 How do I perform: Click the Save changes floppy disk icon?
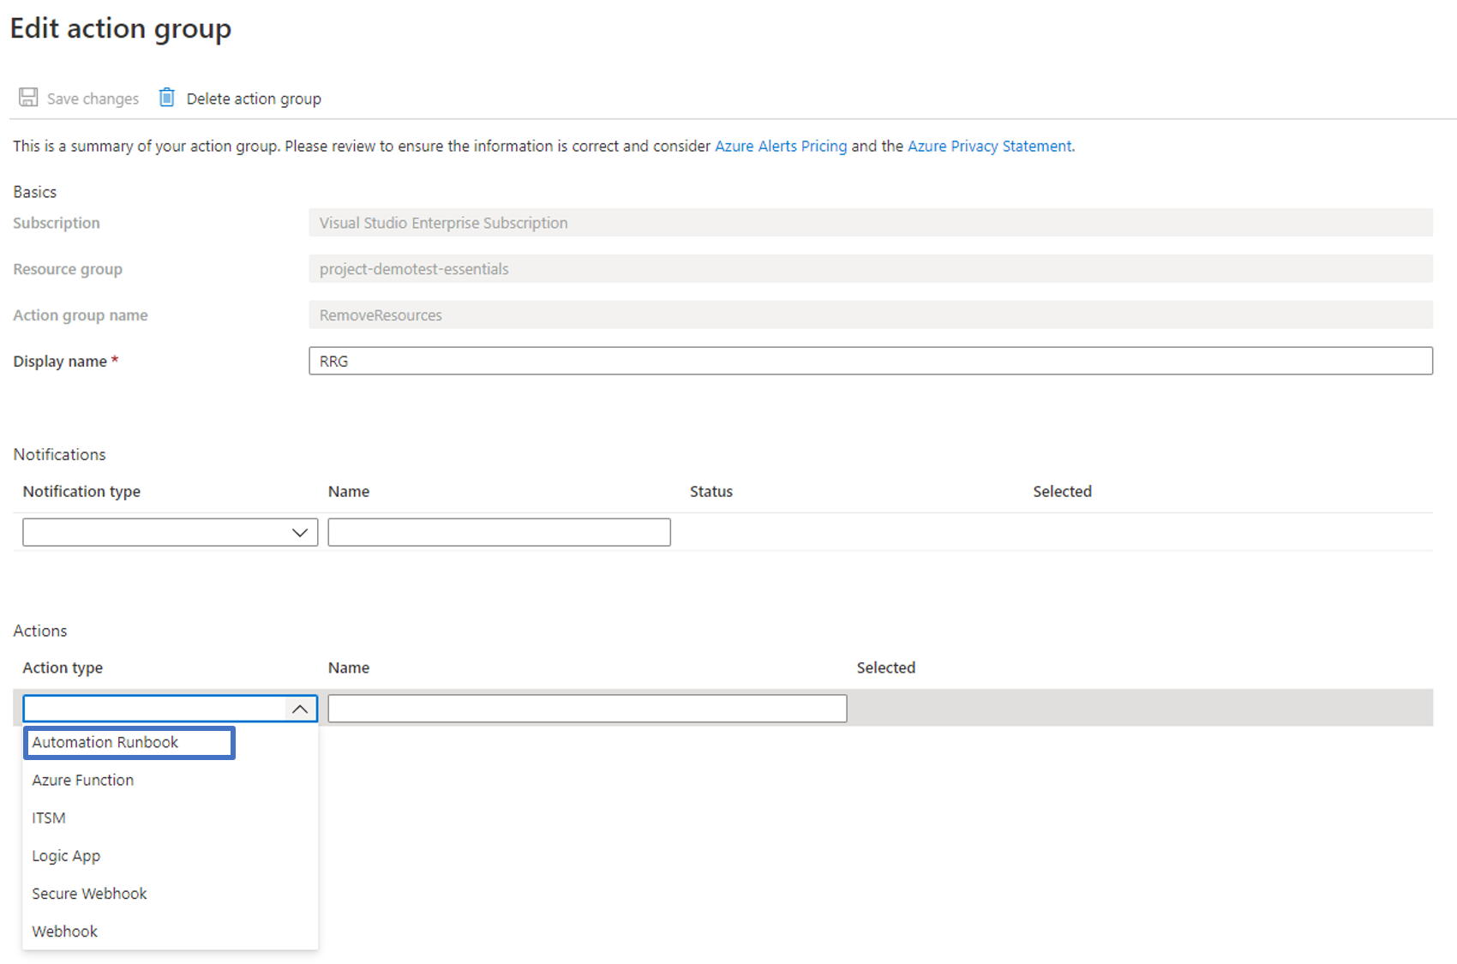coord(28,97)
